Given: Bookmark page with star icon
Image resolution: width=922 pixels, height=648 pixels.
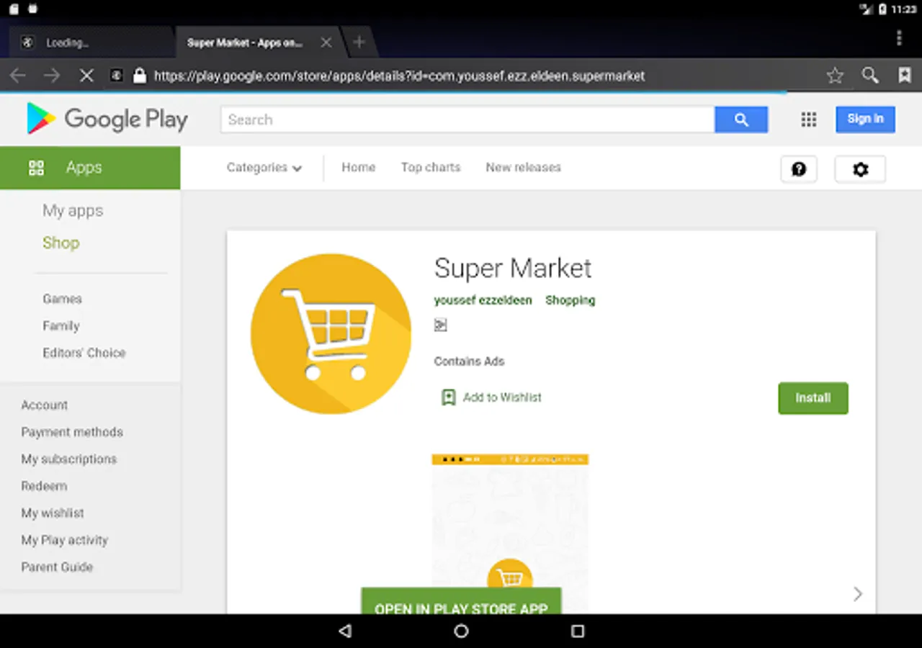Looking at the screenshot, I should [x=835, y=76].
